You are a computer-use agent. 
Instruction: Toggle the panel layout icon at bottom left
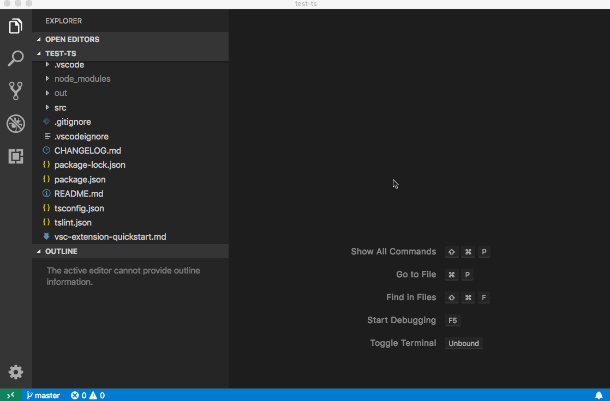click(11, 395)
